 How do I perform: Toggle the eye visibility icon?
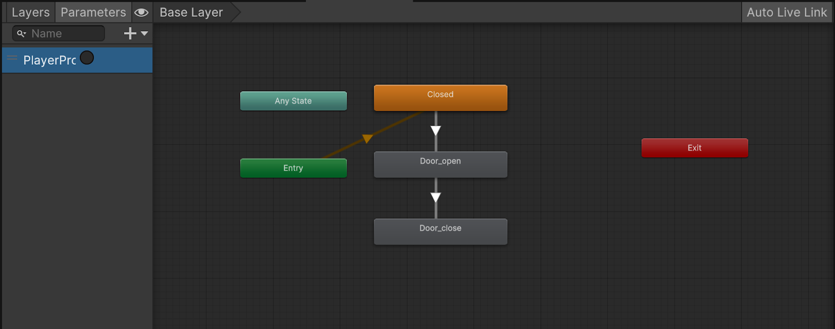click(x=141, y=12)
